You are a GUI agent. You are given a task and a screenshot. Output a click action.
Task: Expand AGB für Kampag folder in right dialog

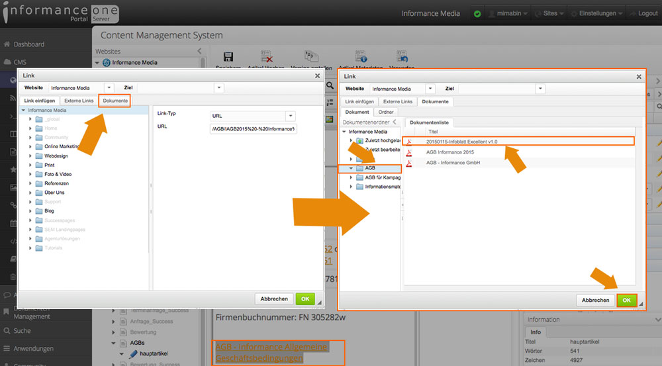click(x=351, y=177)
